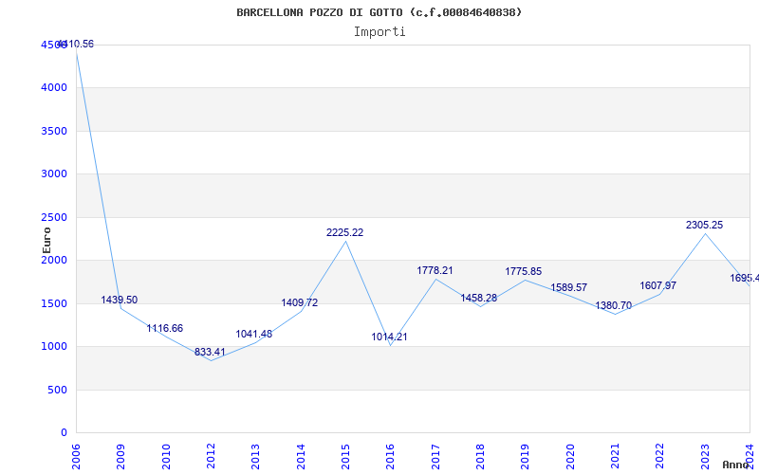The image size is (759, 474).
Task: Click the 2015 x-axis year label
Action: [345, 456]
